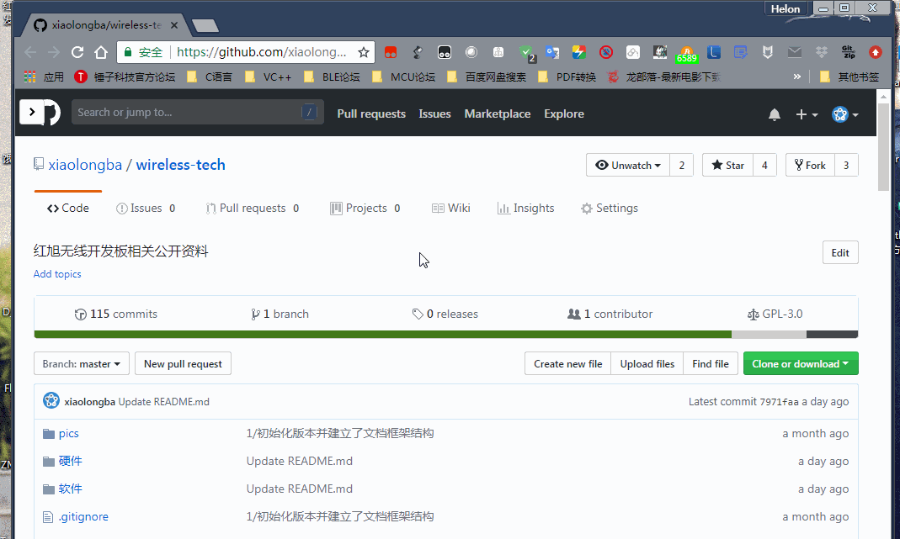The height and width of the screenshot is (539, 900).
Task: Click Create new file
Action: click(x=567, y=363)
